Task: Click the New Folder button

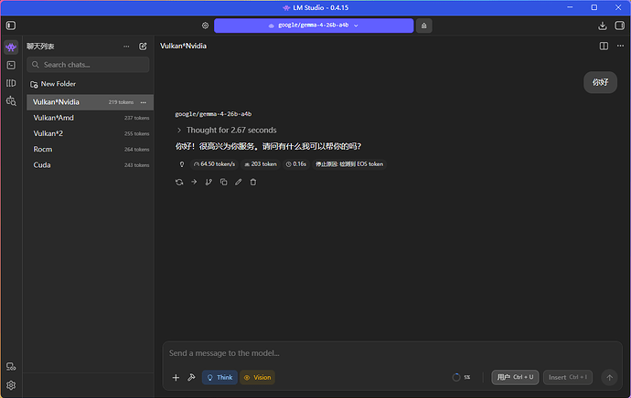Action: click(x=53, y=84)
